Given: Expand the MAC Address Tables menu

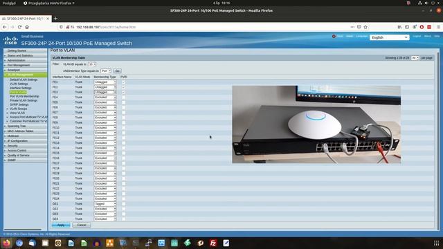Looking at the screenshot, I should pyautogui.click(x=26, y=131).
